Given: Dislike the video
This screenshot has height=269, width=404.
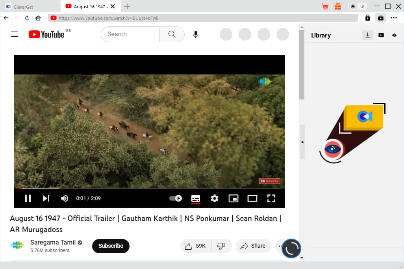Looking at the screenshot, I should point(221,246).
